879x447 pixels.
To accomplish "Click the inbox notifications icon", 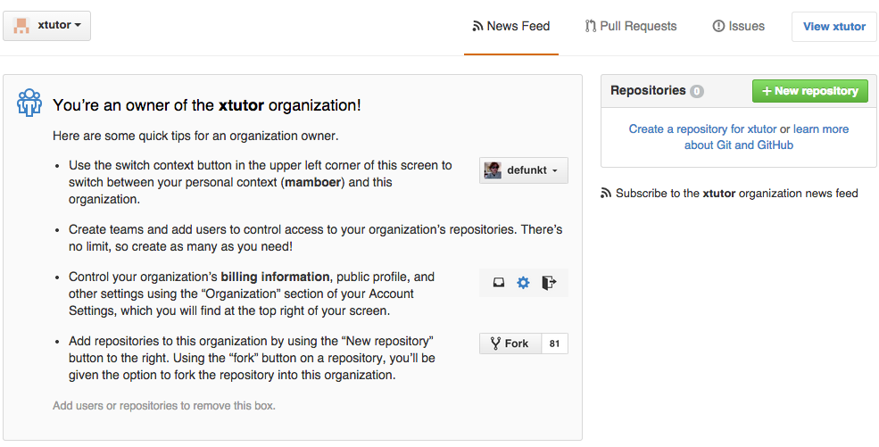I will tap(498, 283).
